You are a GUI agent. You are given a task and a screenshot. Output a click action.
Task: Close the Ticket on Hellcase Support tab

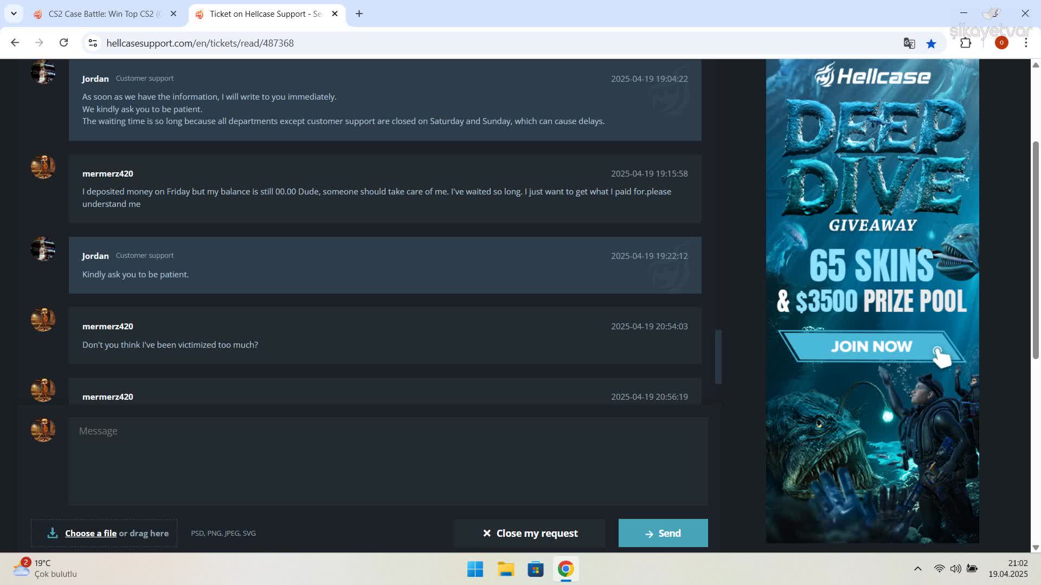(x=335, y=14)
